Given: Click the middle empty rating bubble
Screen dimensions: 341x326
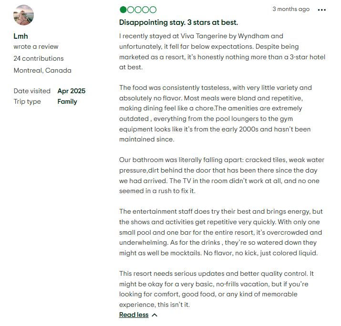Looking at the screenshot, I should click(x=138, y=10).
